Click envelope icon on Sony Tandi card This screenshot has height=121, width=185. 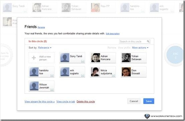click(82, 61)
